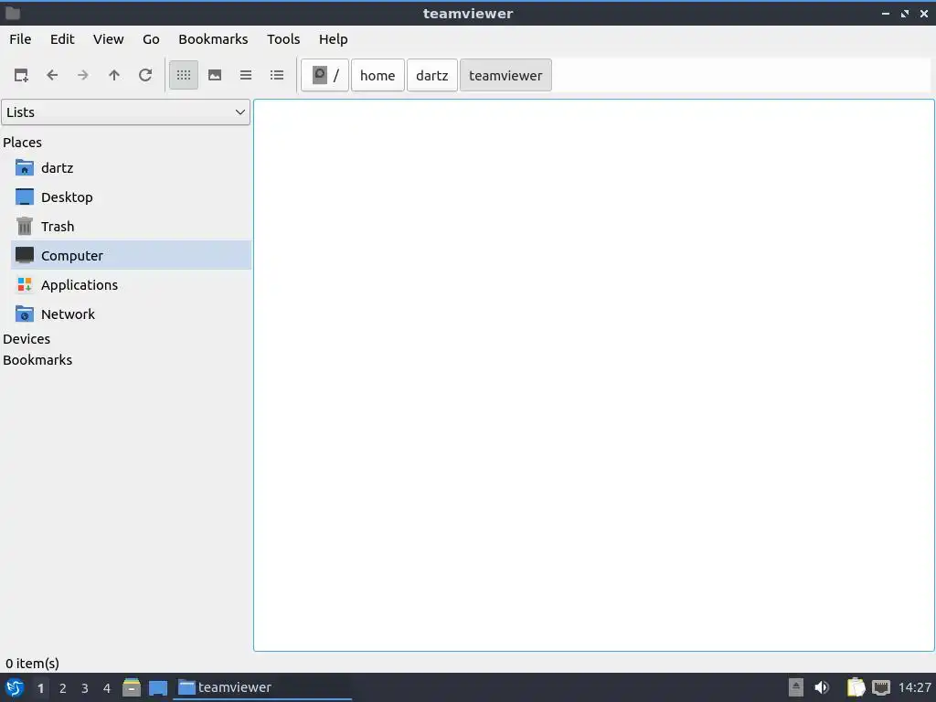The image size is (936, 702).
Task: Click the root '/' path button
Action: coord(324,75)
